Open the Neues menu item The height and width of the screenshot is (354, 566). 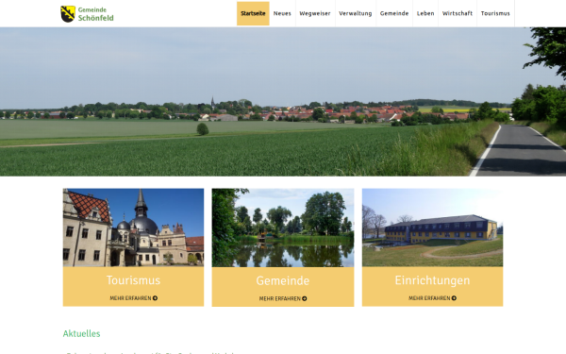tap(282, 13)
